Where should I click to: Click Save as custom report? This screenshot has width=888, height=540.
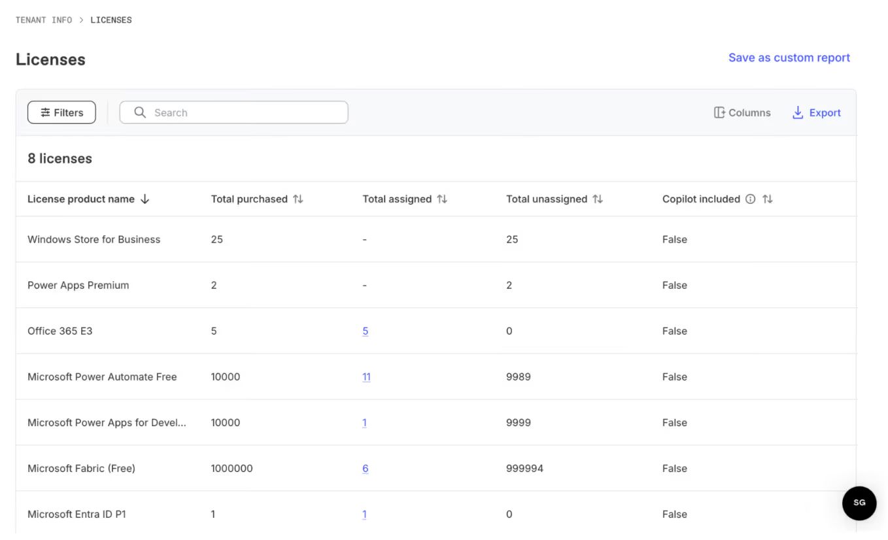(x=789, y=58)
